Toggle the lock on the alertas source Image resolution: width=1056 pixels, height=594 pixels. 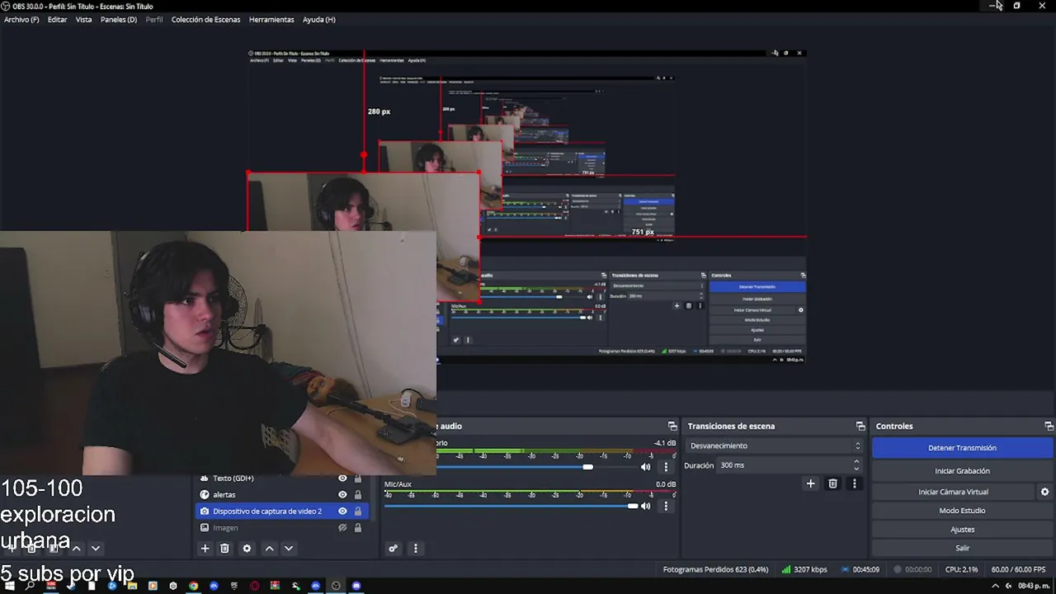(x=358, y=495)
